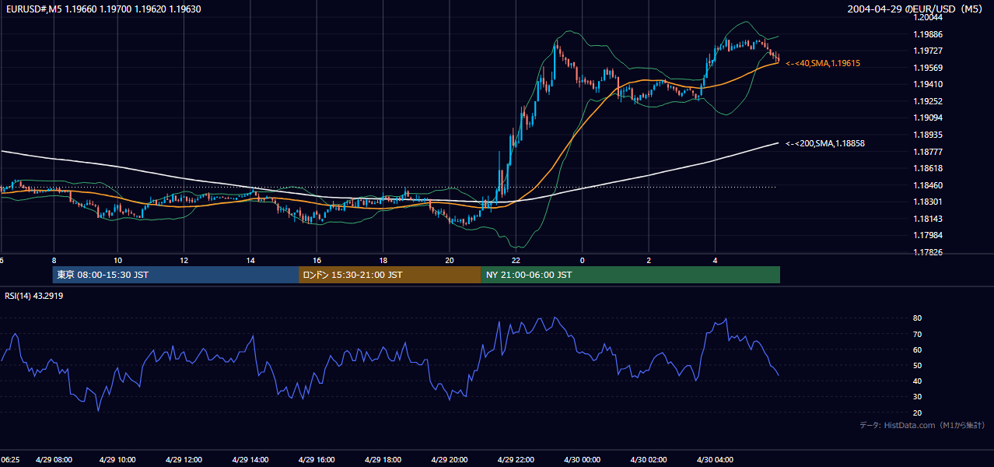Click price axis value 1.18143
This screenshot has height=467, width=994.
pyautogui.click(x=928, y=219)
